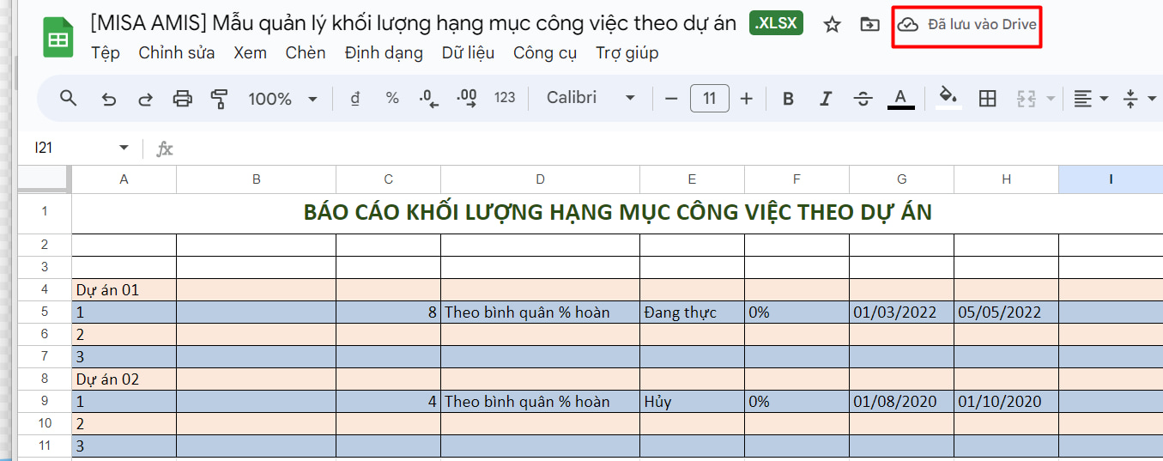Increase font size with plus
The width and height of the screenshot is (1163, 461).
point(746,99)
